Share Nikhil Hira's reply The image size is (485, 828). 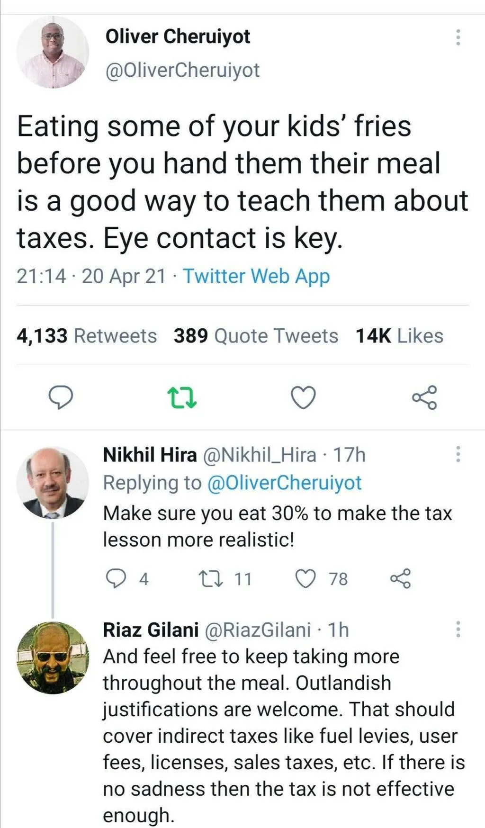(x=401, y=578)
